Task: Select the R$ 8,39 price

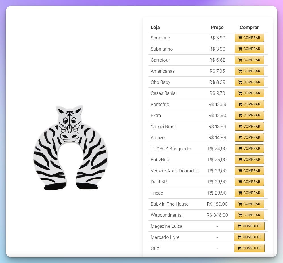Action: click(217, 82)
